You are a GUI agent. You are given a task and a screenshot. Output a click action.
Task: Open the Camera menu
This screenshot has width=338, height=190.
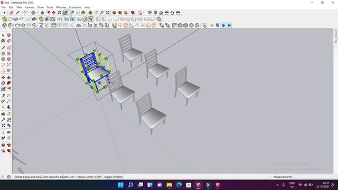point(30,7)
